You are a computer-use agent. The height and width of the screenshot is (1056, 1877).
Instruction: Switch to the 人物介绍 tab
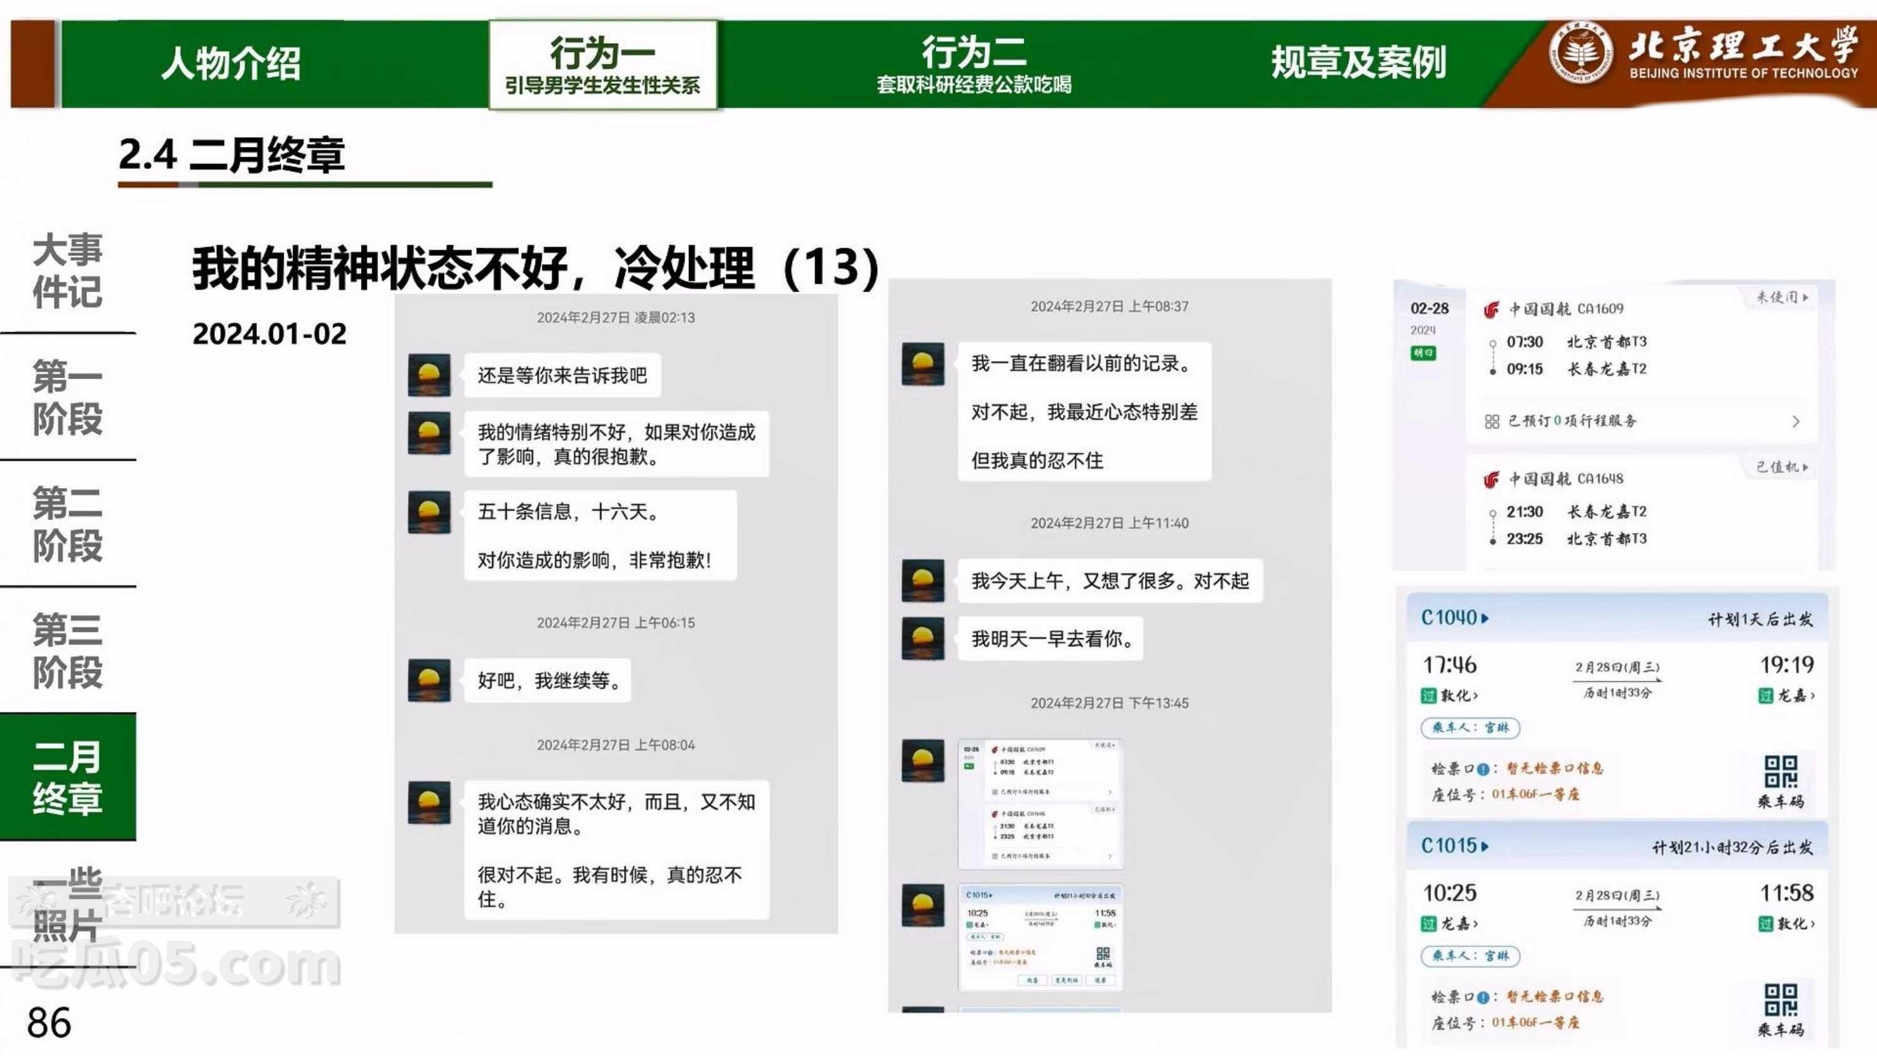point(230,63)
